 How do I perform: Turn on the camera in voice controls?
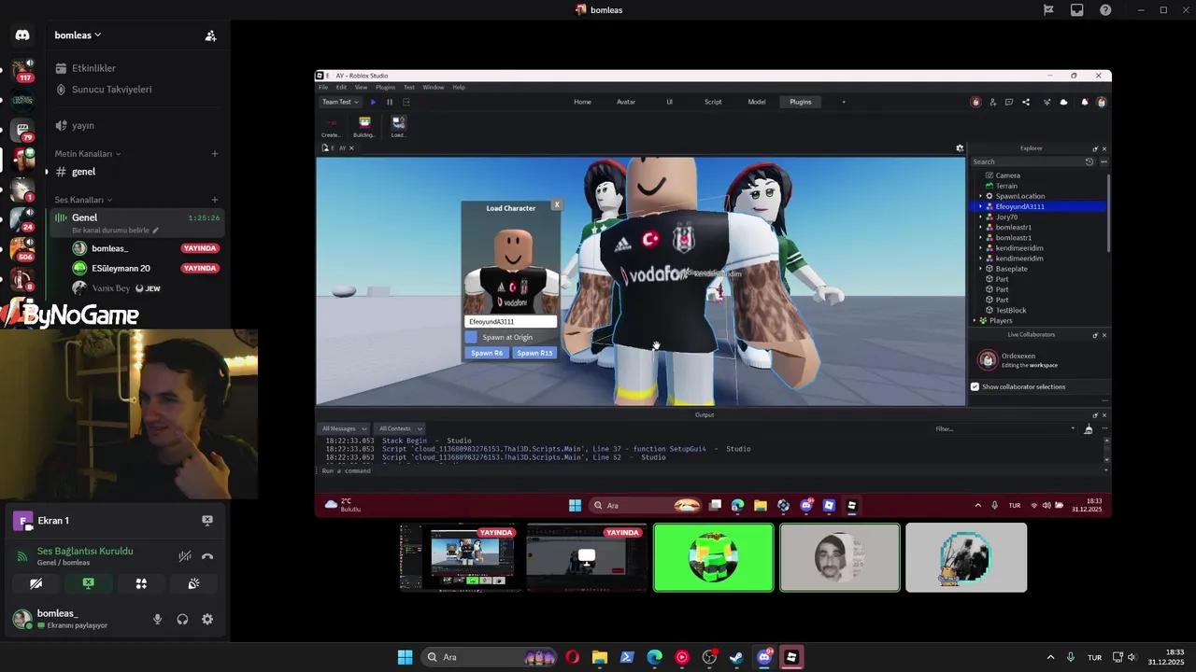click(36, 583)
